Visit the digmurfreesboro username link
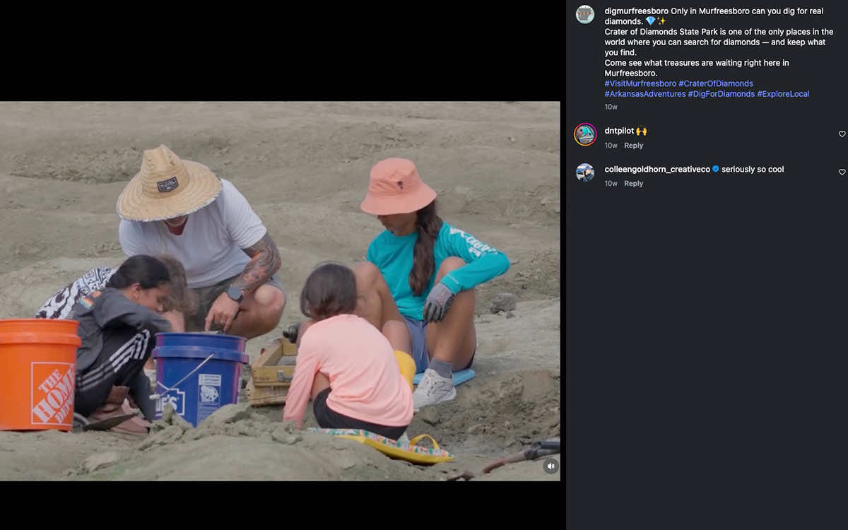Viewport: 848px width, 530px height. [x=636, y=11]
